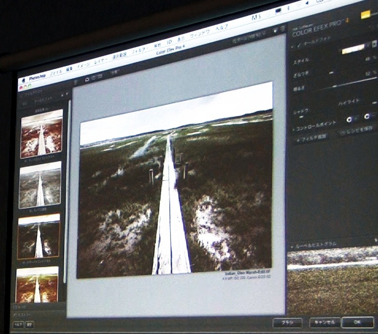
Task: Toggle the オールドフォト filter checkbox
Action: [299, 45]
